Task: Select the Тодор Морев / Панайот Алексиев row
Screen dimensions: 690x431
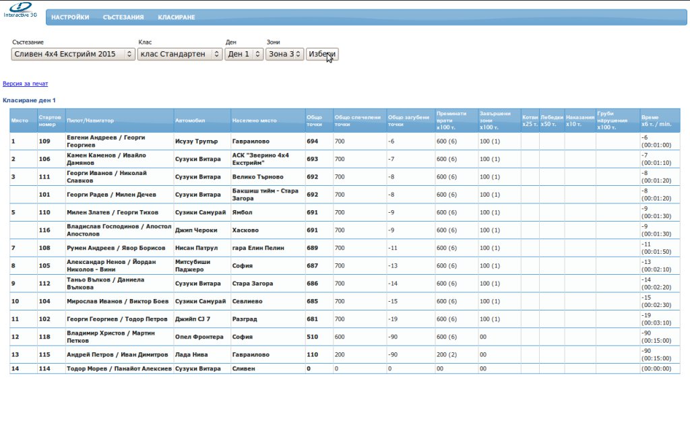Action: click(x=119, y=368)
